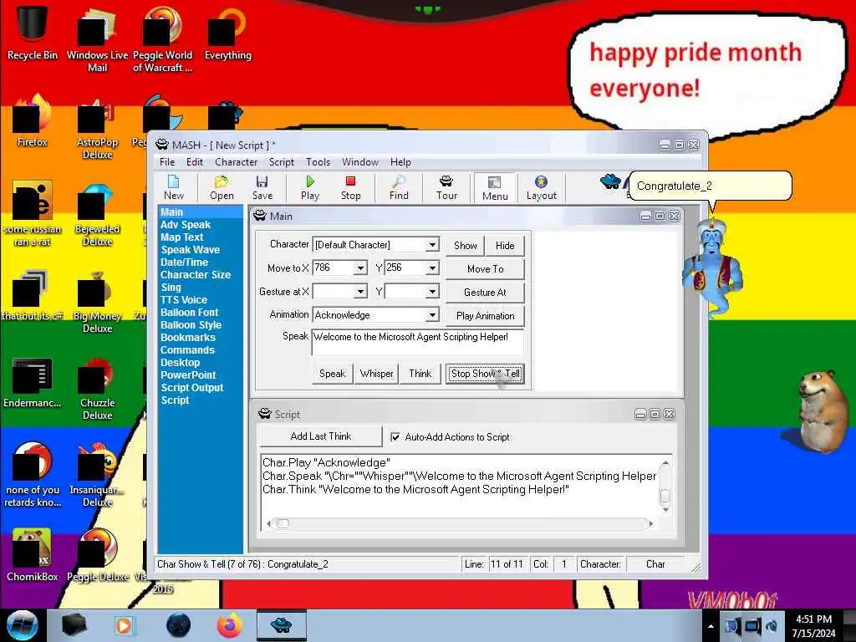The height and width of the screenshot is (642, 856).
Task: Create a new script with New toolbar icon
Action: point(174,188)
